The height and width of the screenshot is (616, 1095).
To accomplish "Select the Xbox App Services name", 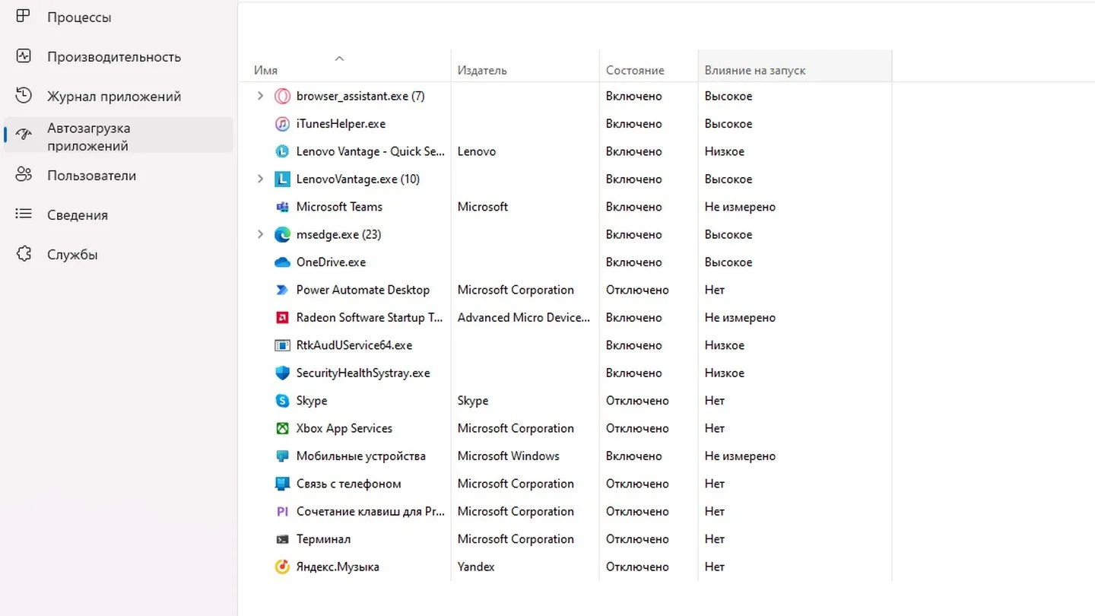I will [x=344, y=428].
